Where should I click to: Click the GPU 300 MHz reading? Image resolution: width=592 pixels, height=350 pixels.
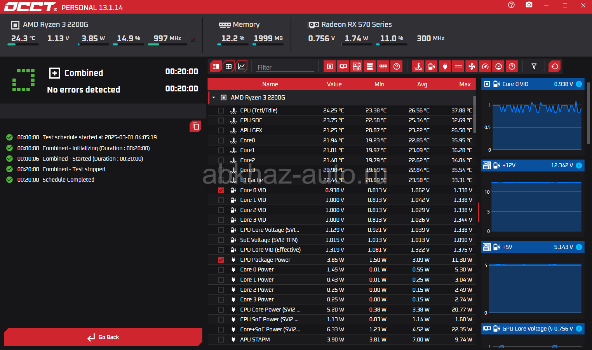coord(430,38)
